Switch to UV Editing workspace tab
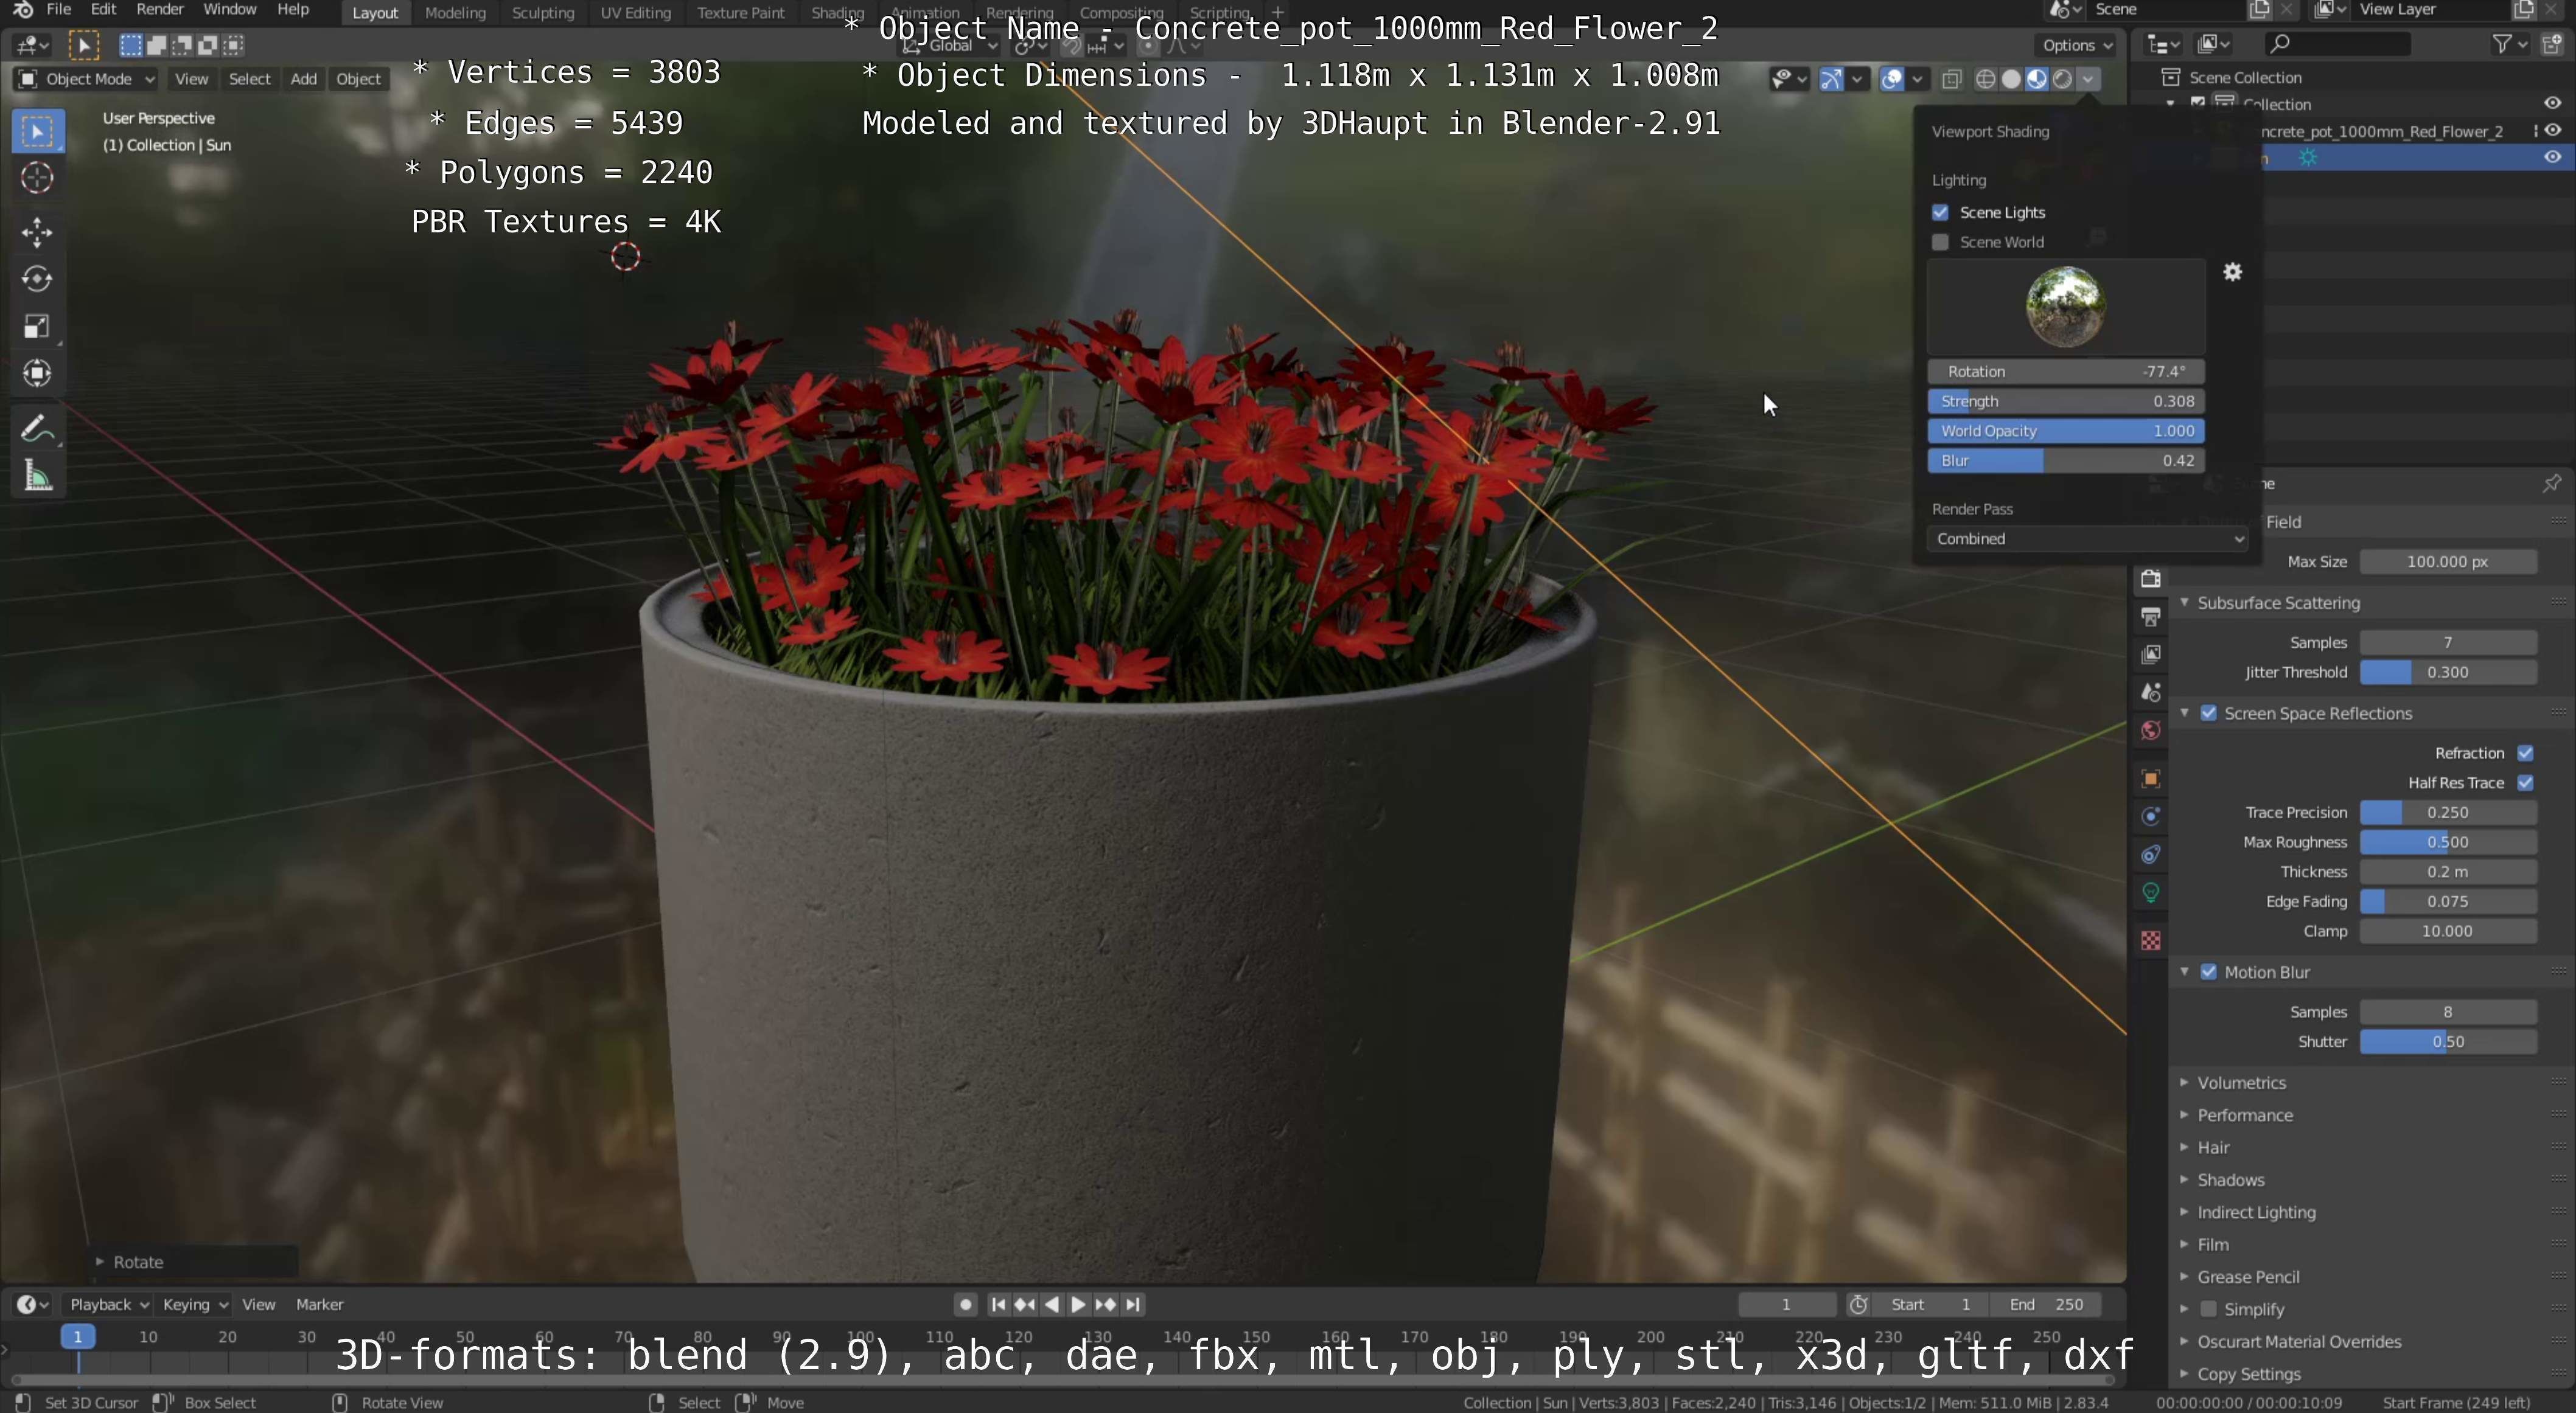 tap(635, 13)
